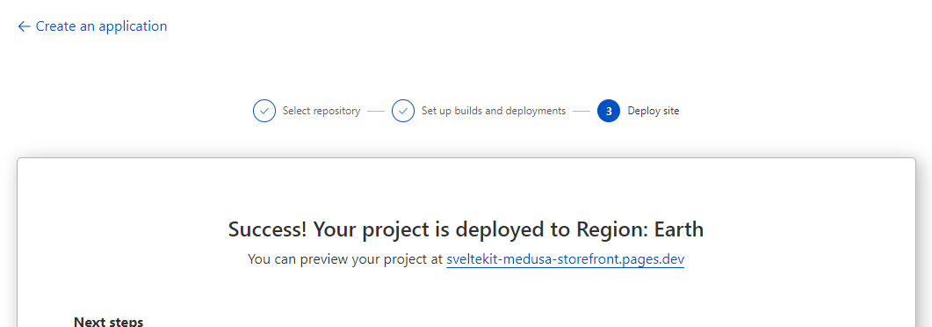Viewport: 932px width, 327px height.
Task: Open the sveltekit-medusa-storefront.pages.dev preview link
Action: (x=566, y=259)
